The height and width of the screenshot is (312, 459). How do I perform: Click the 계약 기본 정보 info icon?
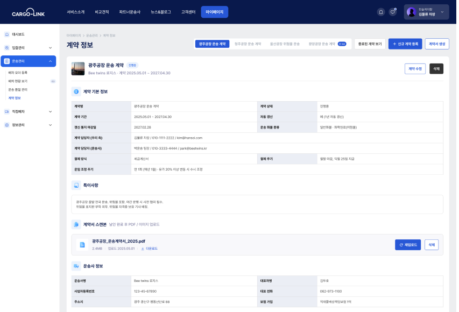(x=76, y=91)
